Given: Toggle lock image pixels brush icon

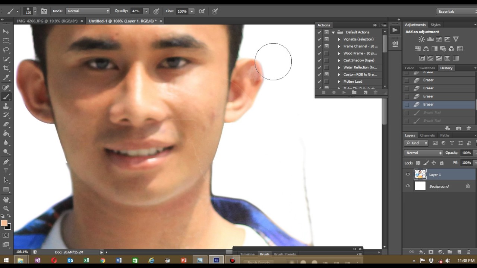Looking at the screenshot, I should 426,163.
